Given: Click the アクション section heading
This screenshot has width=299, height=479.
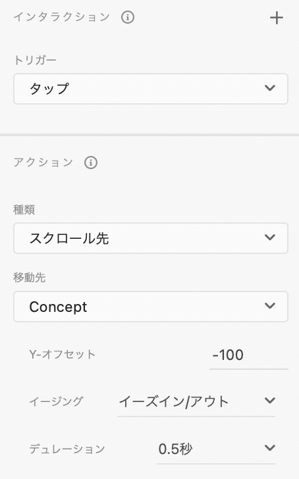Looking at the screenshot, I should 43,163.
